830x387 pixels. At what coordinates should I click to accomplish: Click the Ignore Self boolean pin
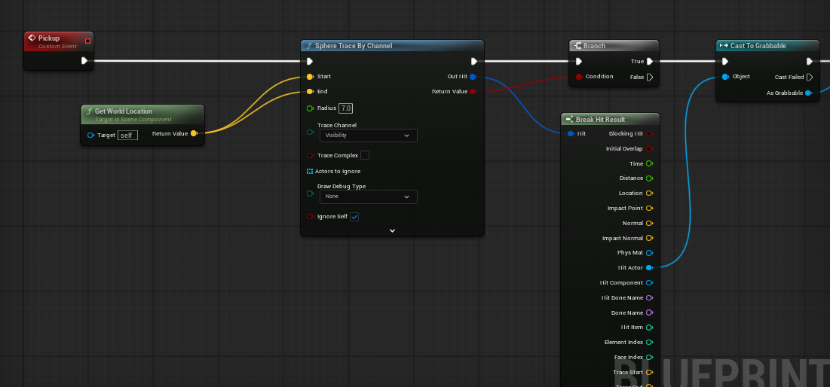[310, 217]
